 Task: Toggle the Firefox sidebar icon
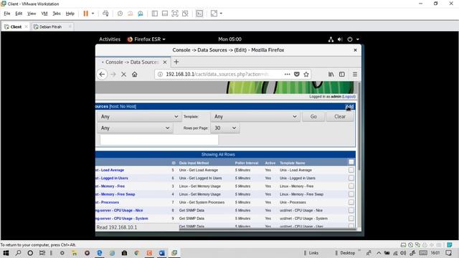342,75
